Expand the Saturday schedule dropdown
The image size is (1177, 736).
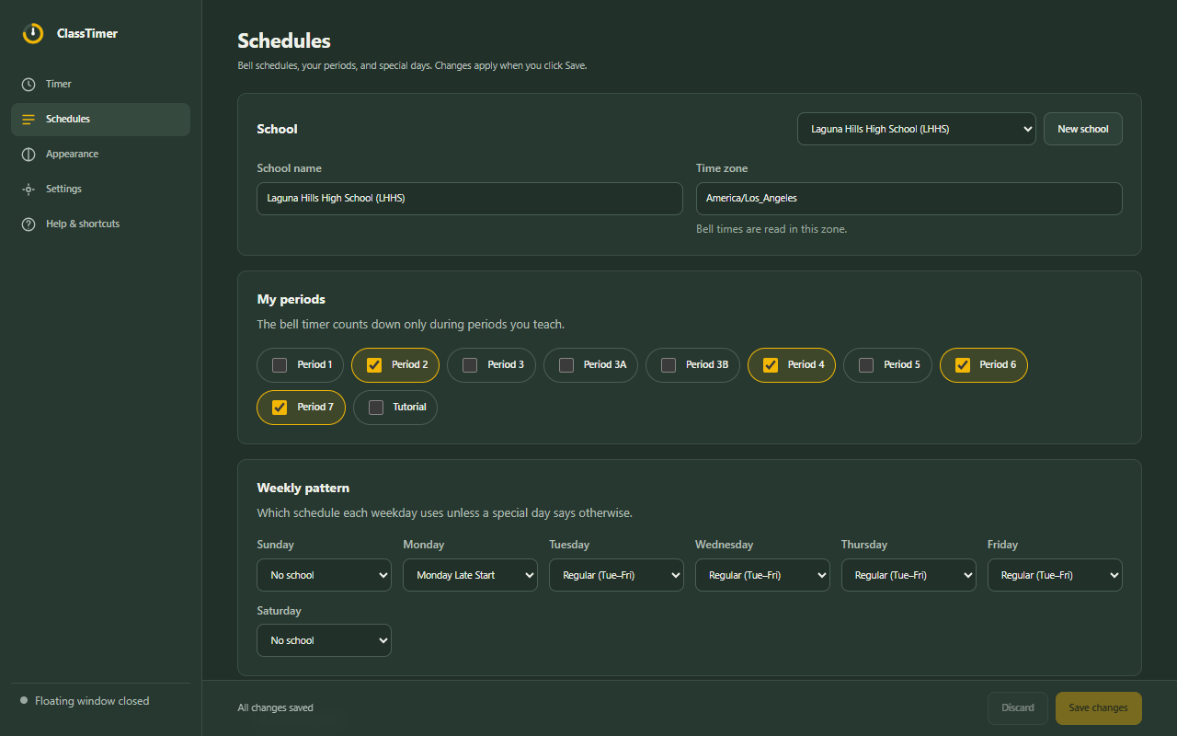point(324,640)
